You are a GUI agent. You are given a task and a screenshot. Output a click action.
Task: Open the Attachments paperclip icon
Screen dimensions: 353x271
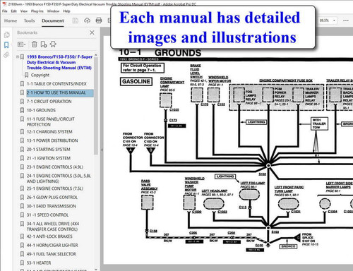(x=6, y=55)
